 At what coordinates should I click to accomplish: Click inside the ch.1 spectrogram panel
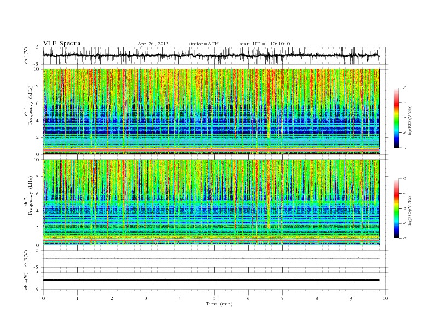click(x=211, y=112)
